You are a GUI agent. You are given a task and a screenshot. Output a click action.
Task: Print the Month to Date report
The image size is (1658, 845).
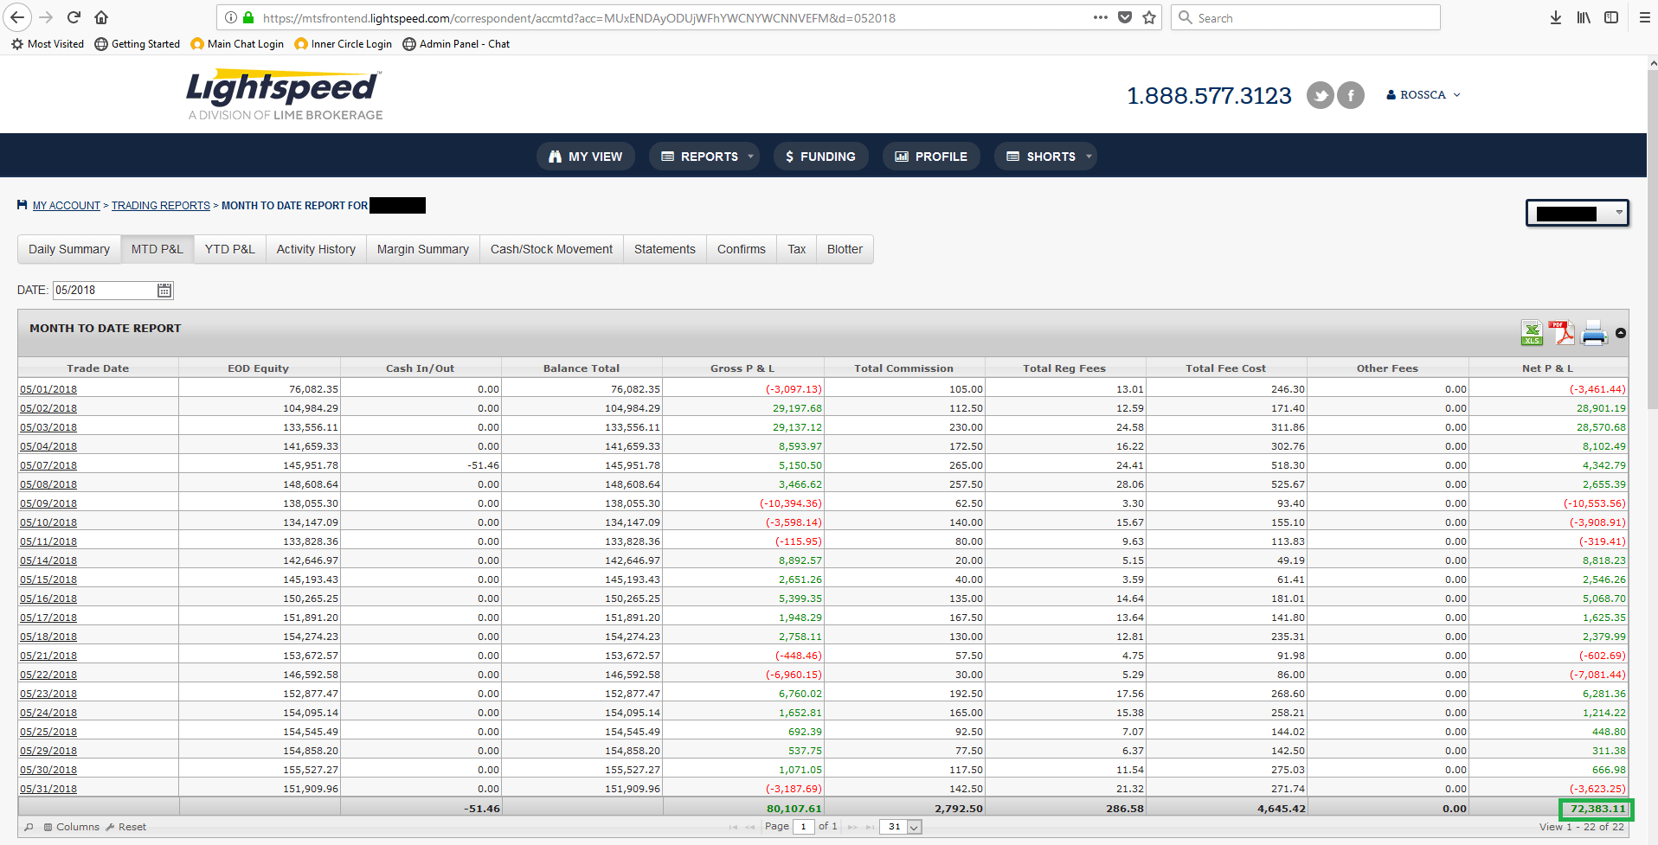(x=1594, y=332)
